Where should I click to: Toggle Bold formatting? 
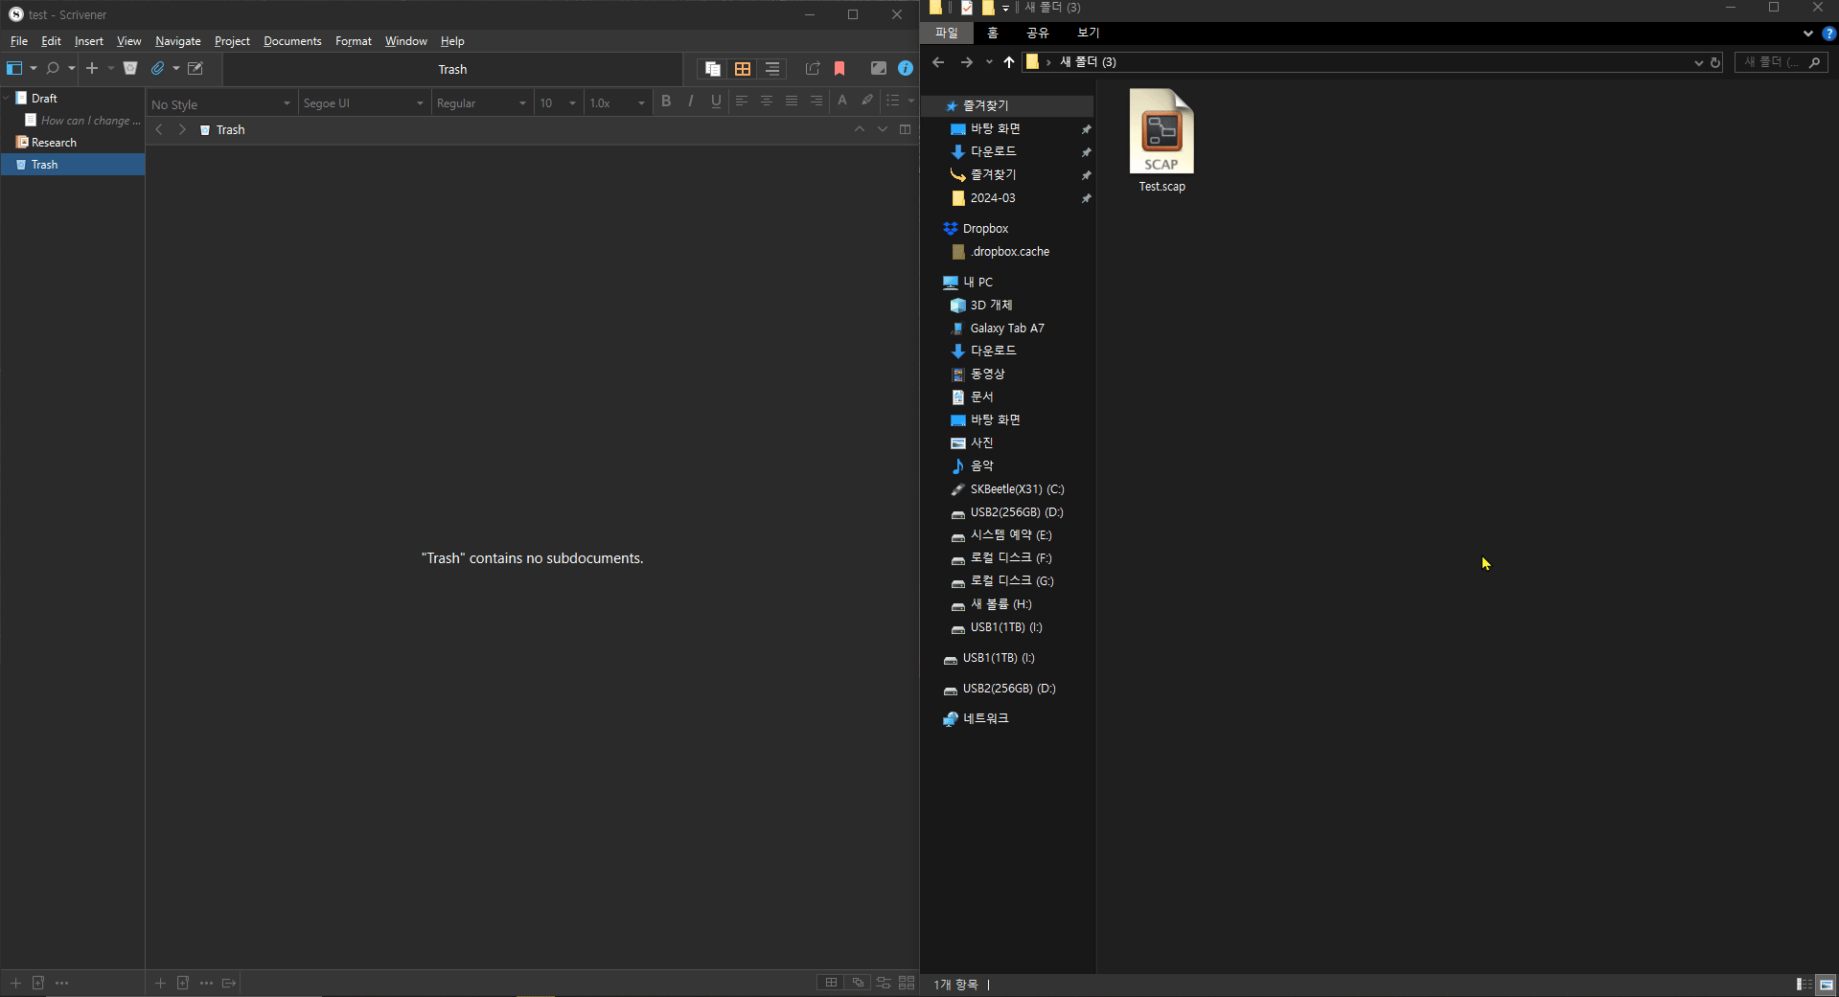click(666, 102)
